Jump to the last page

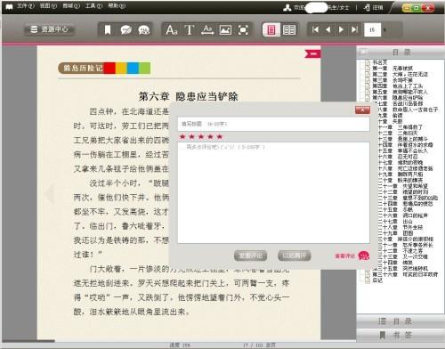click(354, 29)
